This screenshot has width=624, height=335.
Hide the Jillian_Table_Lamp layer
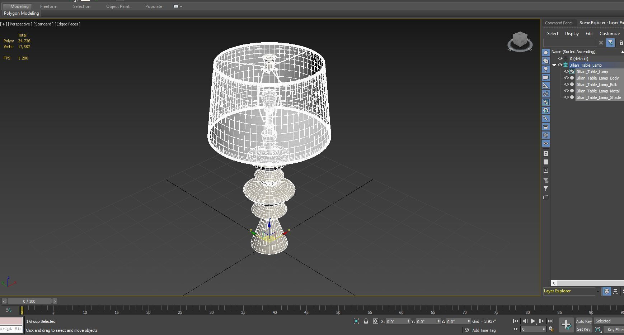click(560, 65)
